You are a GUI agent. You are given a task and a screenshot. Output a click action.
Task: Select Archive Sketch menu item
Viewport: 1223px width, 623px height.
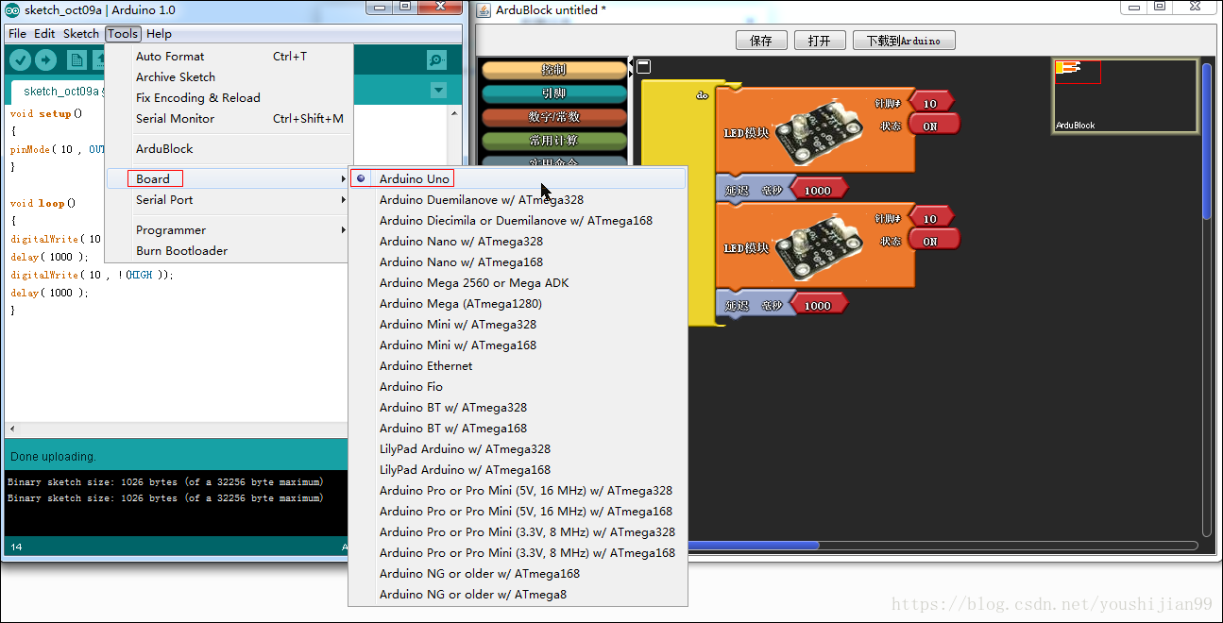(229, 76)
